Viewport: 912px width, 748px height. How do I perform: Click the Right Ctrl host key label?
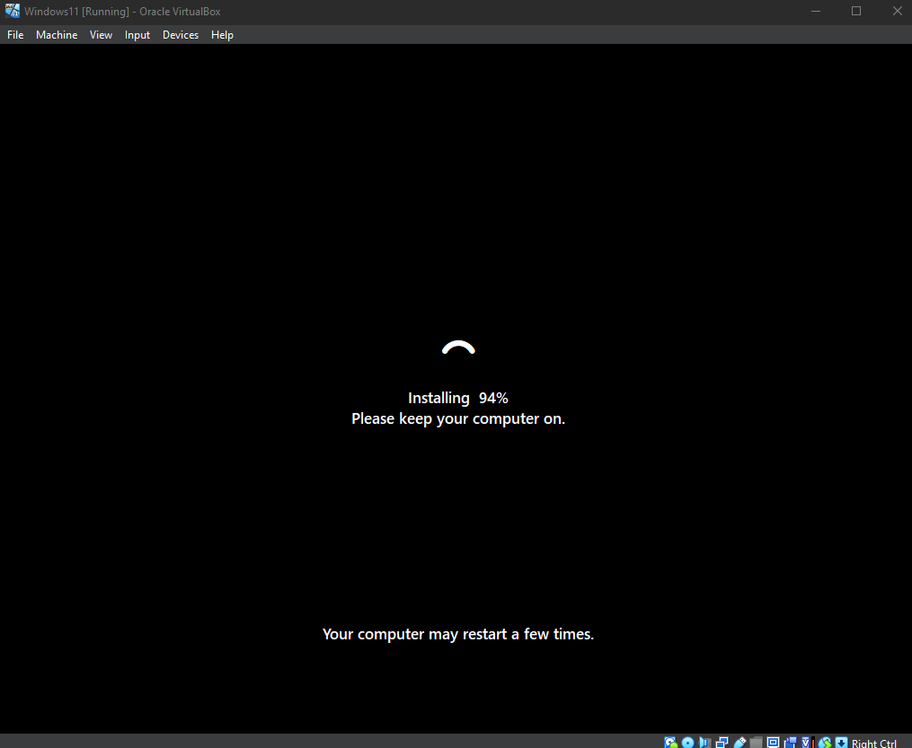pyautogui.click(x=874, y=743)
